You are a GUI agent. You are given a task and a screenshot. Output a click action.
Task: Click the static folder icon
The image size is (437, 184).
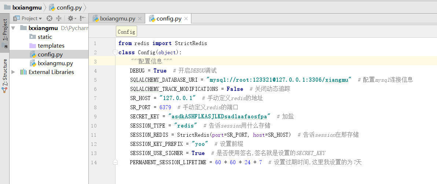(33, 37)
